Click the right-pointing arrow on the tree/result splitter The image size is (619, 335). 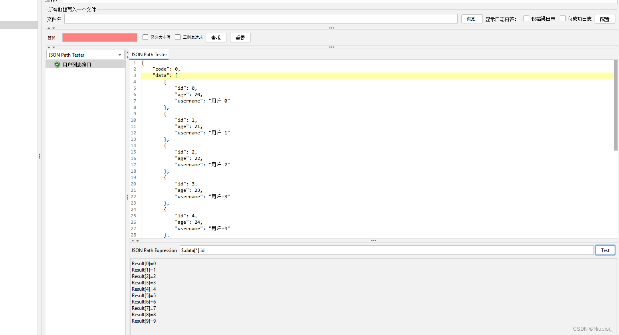click(x=127, y=57)
